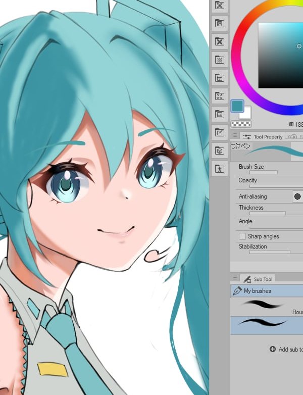Open the Tool Property panel menu icon
Viewport: 303px width, 395px height.
point(235,135)
